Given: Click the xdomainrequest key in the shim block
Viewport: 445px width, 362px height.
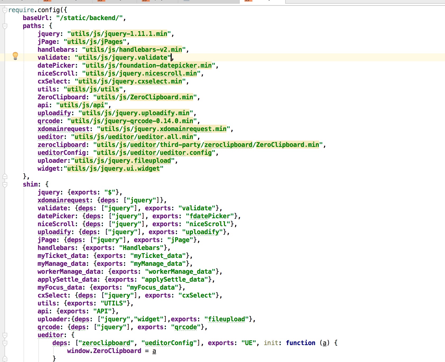Looking at the screenshot, I should pos(63,200).
